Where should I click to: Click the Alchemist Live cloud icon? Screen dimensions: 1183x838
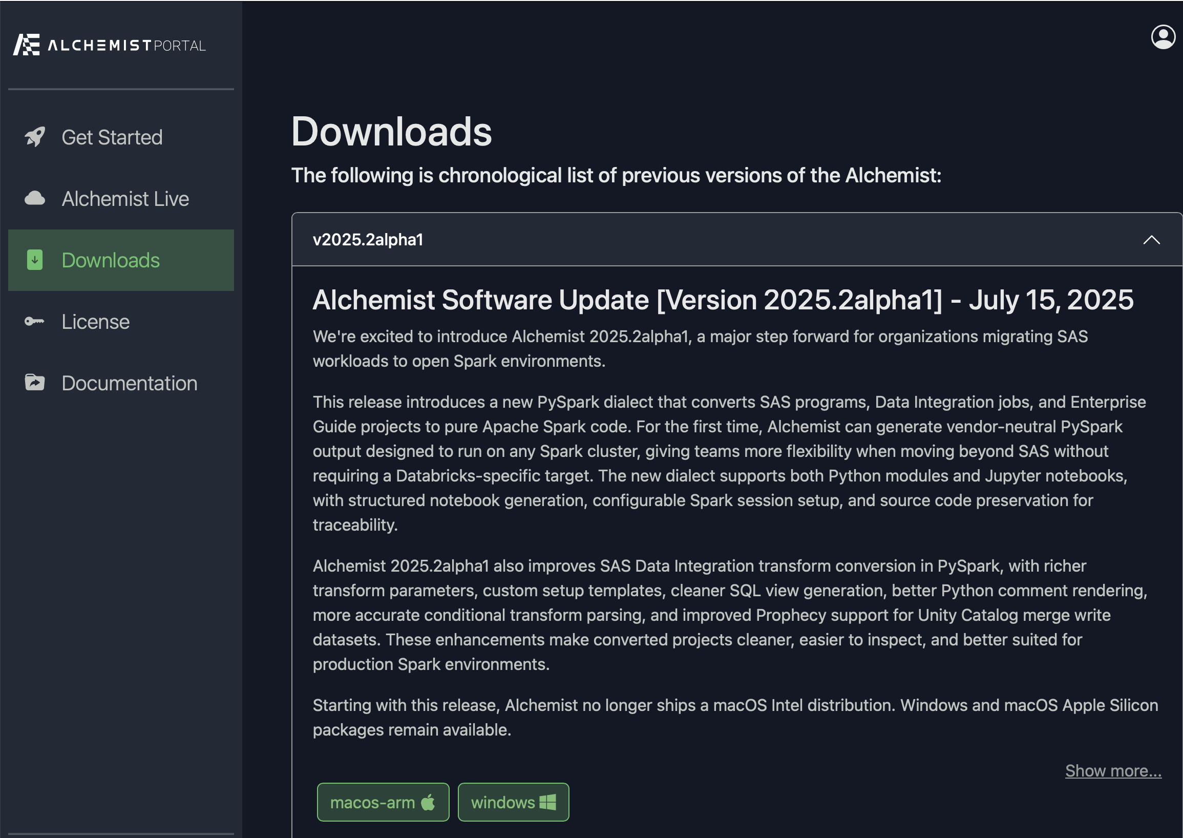coord(34,198)
